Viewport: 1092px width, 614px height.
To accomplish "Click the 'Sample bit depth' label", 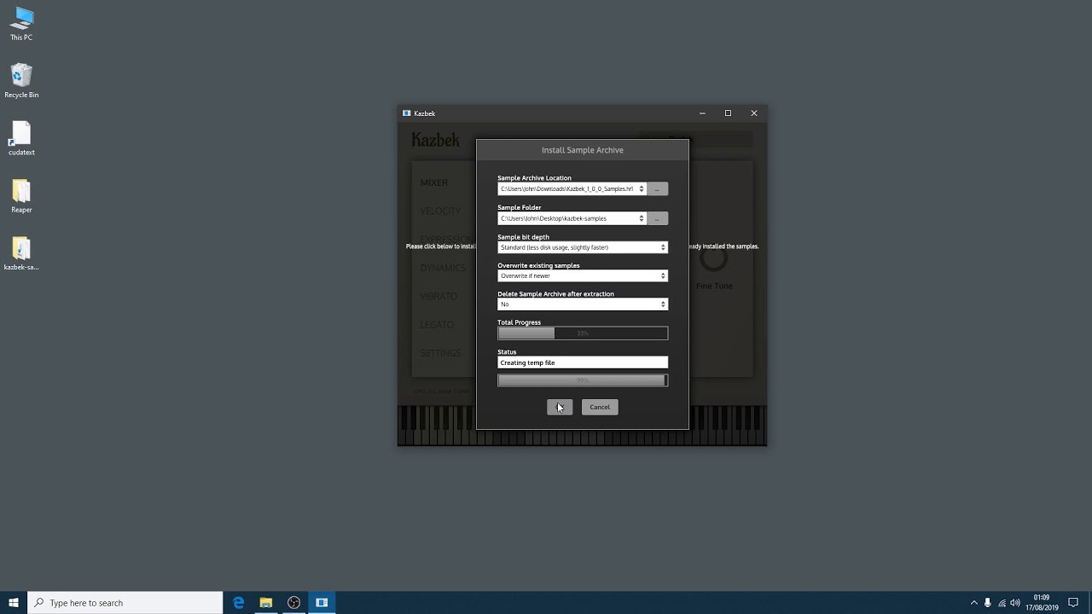I will [x=523, y=237].
